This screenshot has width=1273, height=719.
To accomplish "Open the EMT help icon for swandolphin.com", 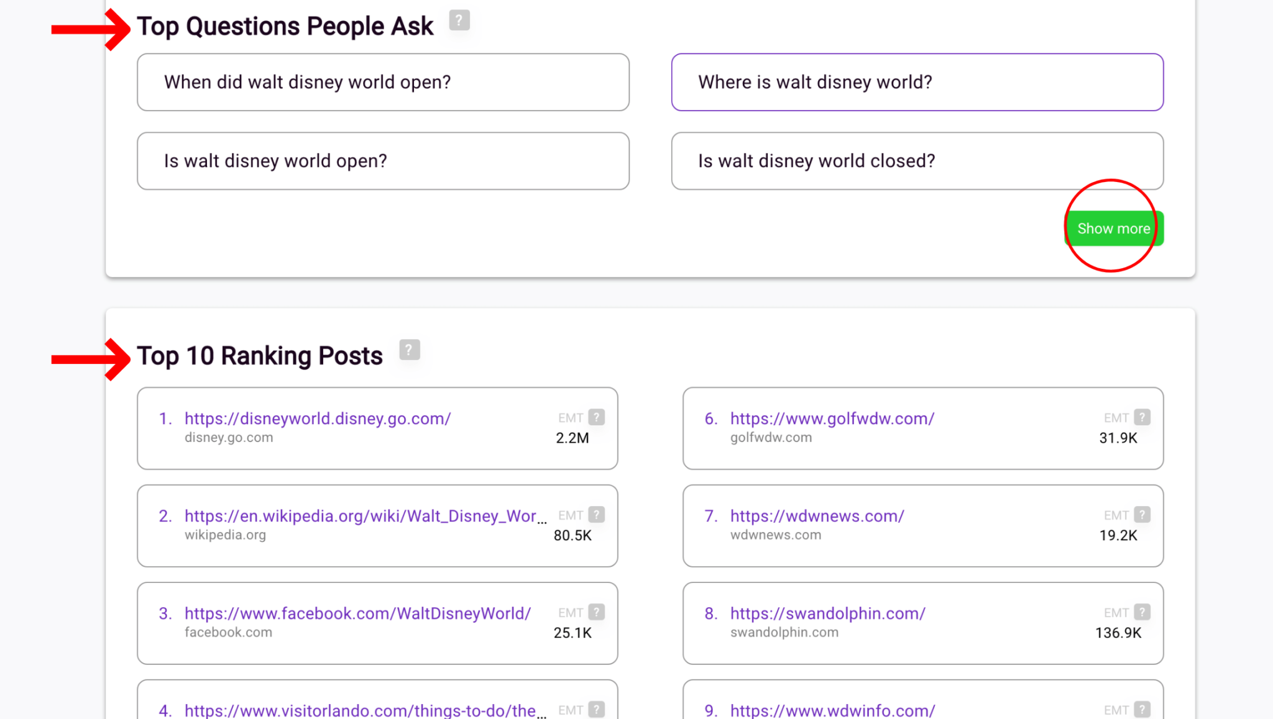I will click(x=1142, y=612).
